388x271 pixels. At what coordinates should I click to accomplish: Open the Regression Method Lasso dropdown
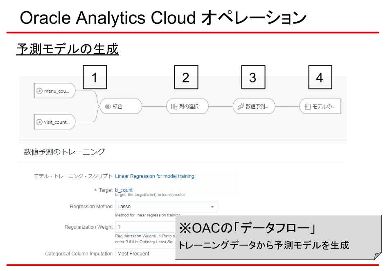tap(166, 207)
